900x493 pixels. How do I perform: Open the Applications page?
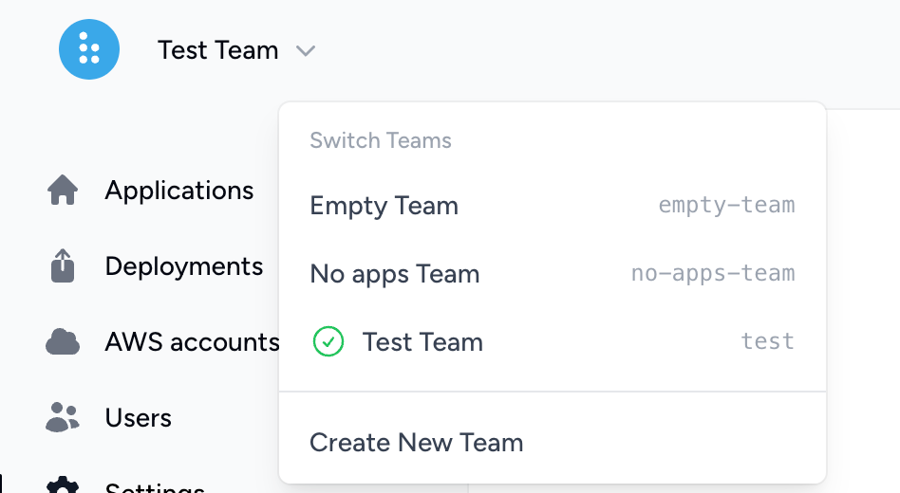pyautogui.click(x=178, y=191)
